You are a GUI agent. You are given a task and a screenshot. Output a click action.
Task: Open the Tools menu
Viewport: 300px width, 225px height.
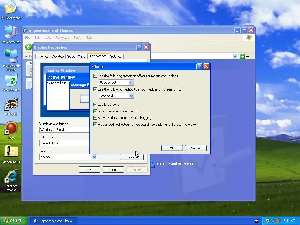tap(77, 37)
